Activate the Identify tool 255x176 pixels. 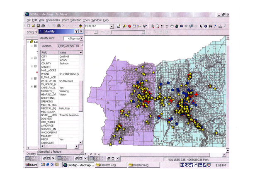coord(206,26)
